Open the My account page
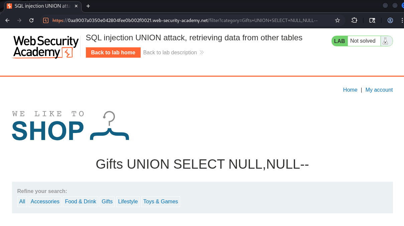Viewport: 404px width, 226px height. [x=379, y=90]
